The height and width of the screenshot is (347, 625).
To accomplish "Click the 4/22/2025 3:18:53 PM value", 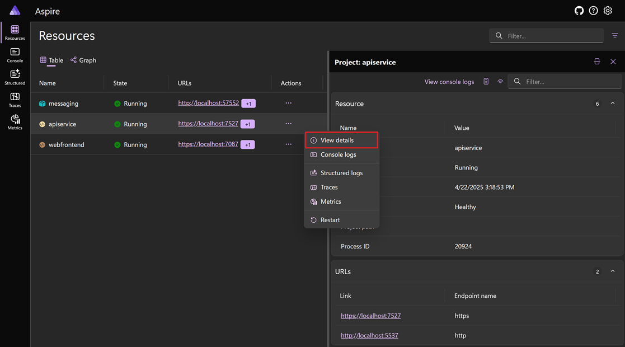I will click(485, 187).
